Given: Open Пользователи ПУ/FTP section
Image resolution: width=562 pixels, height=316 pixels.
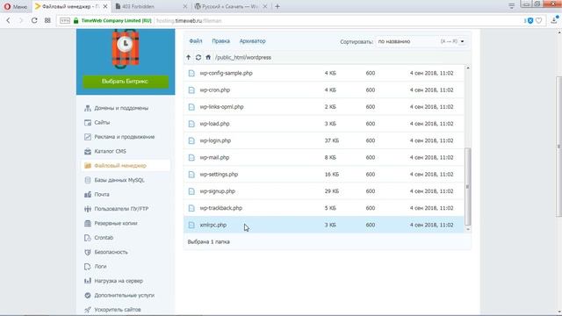Looking at the screenshot, I should tap(121, 209).
